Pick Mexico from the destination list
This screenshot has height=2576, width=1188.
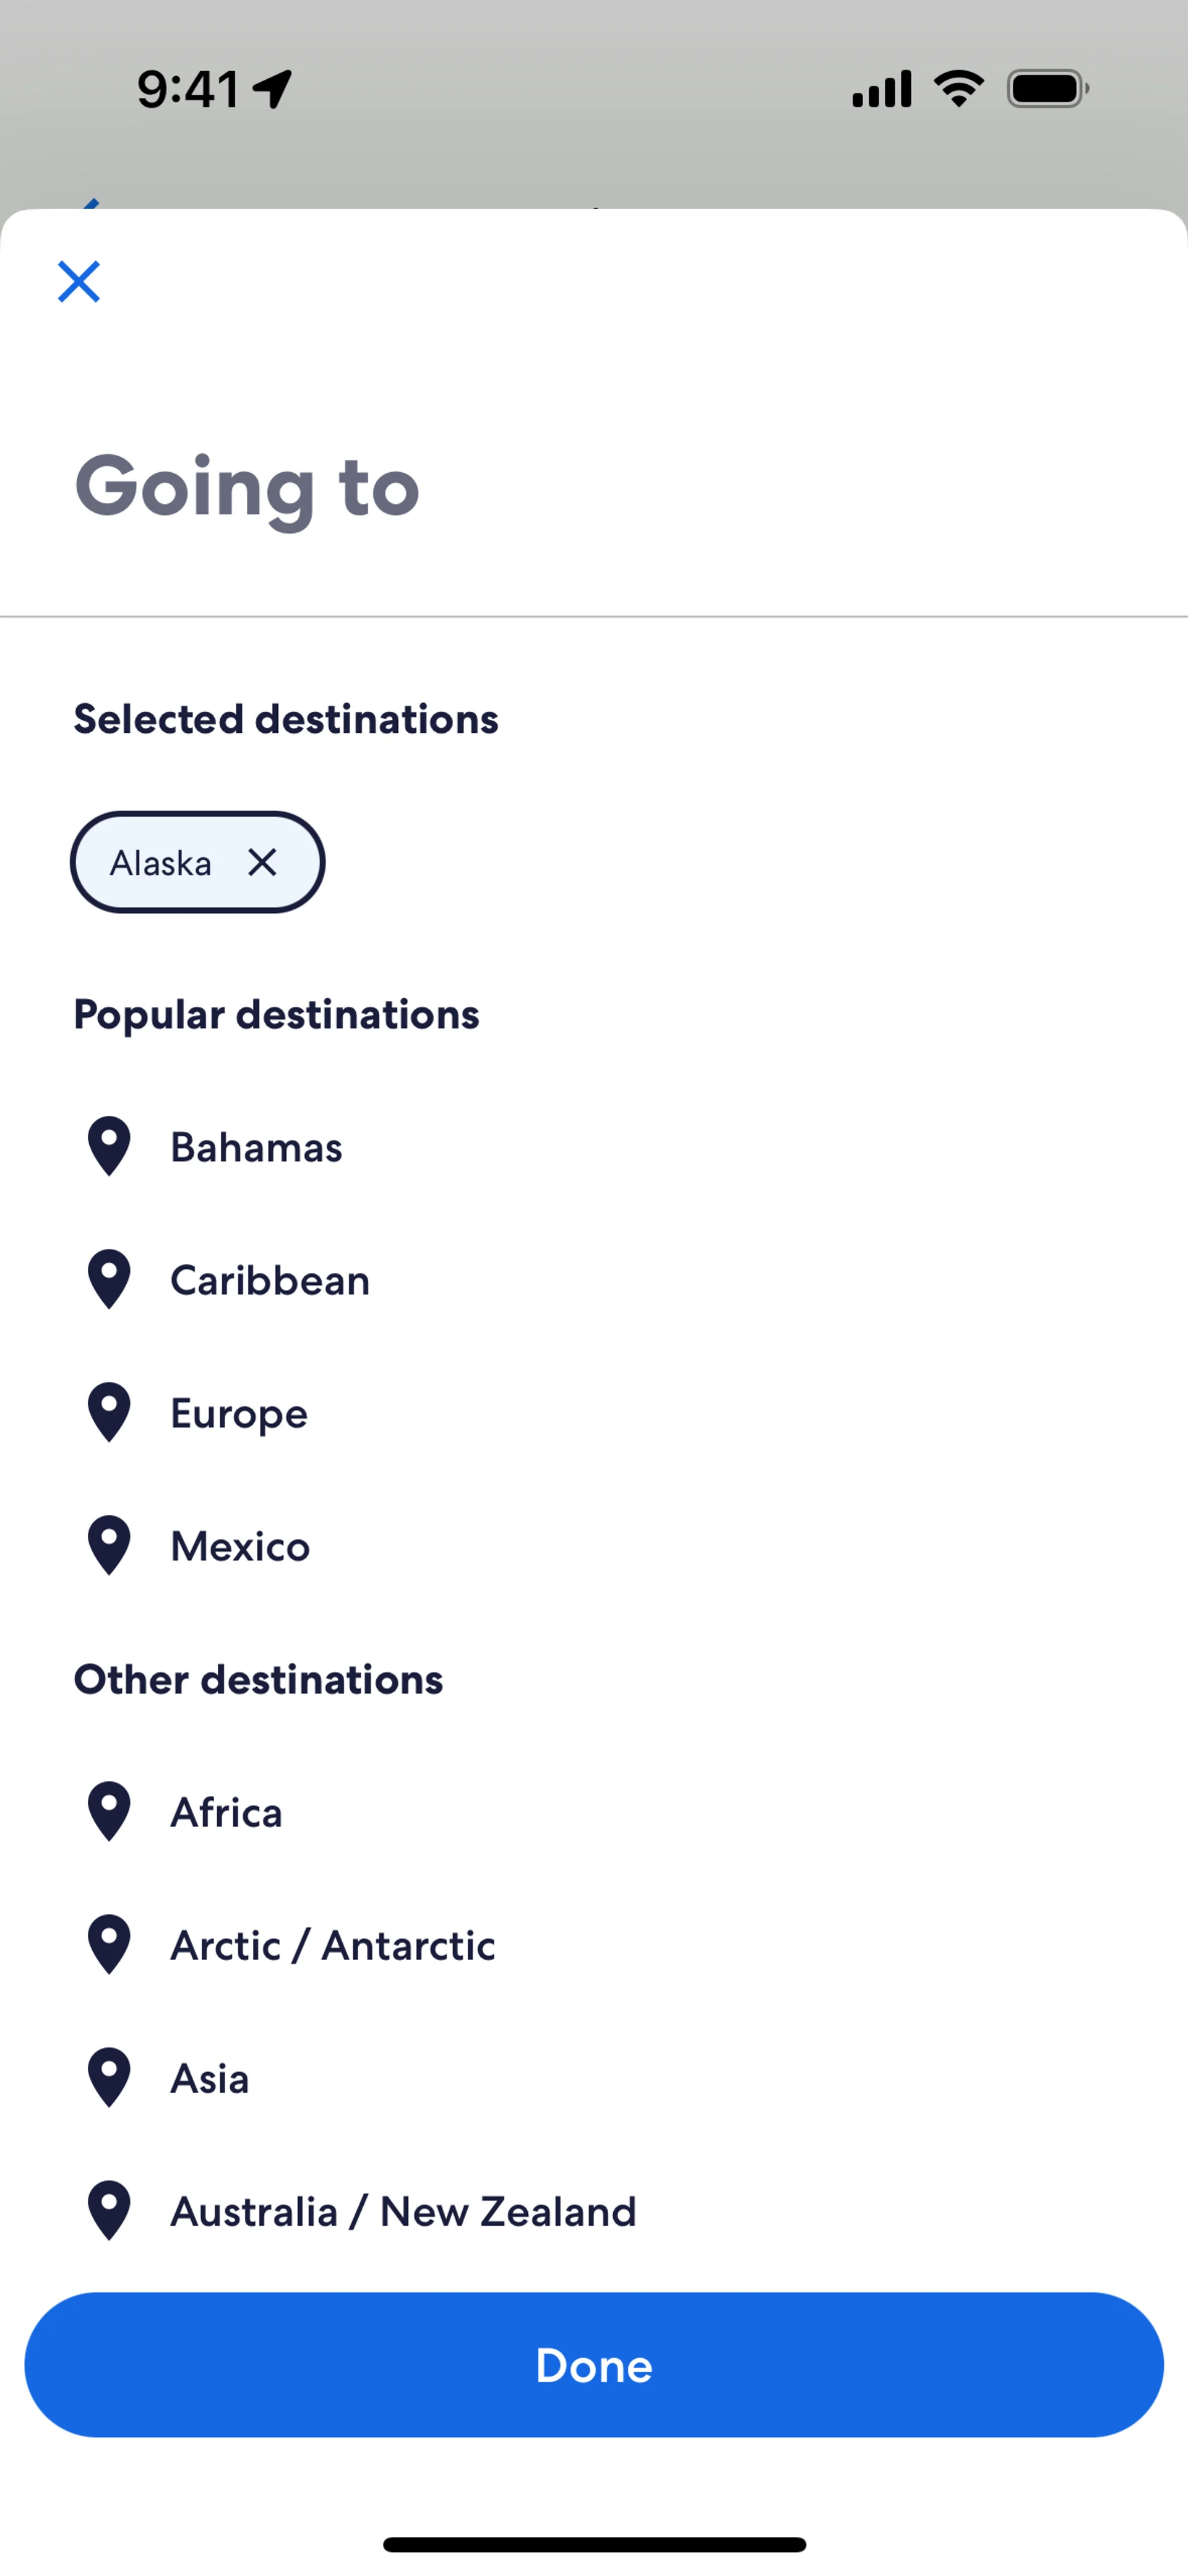(240, 1546)
